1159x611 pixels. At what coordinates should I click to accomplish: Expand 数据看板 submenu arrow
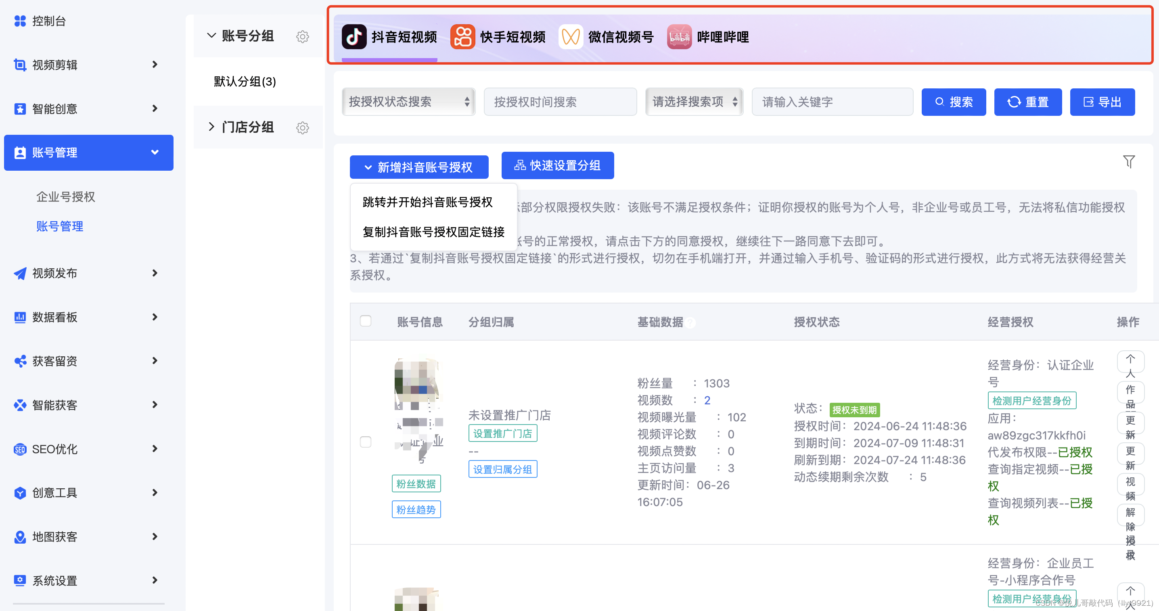[x=155, y=317]
